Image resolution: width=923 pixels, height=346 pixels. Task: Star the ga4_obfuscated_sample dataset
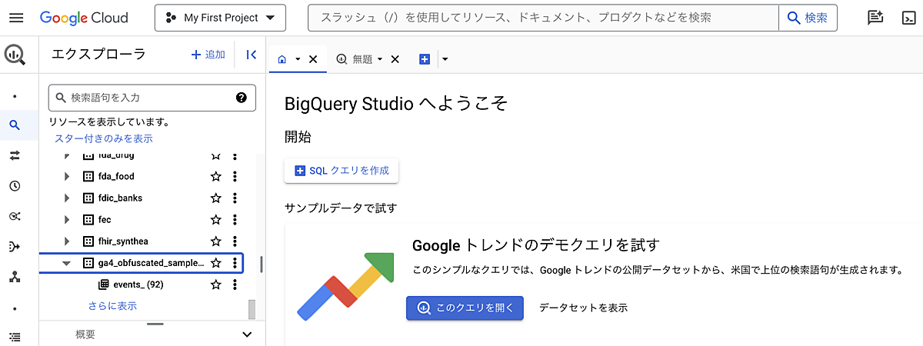(216, 263)
